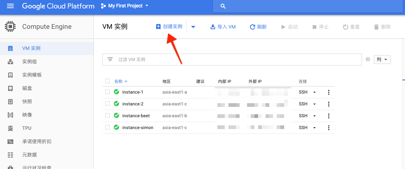Open the instance-beet link
This screenshot has height=169, width=405.
(136, 116)
